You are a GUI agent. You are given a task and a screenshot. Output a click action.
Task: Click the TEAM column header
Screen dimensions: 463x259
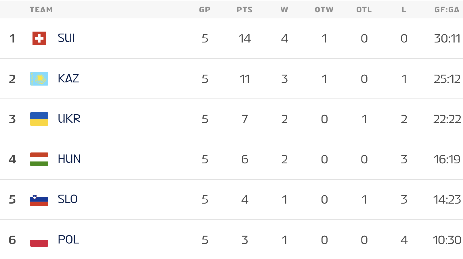click(41, 10)
